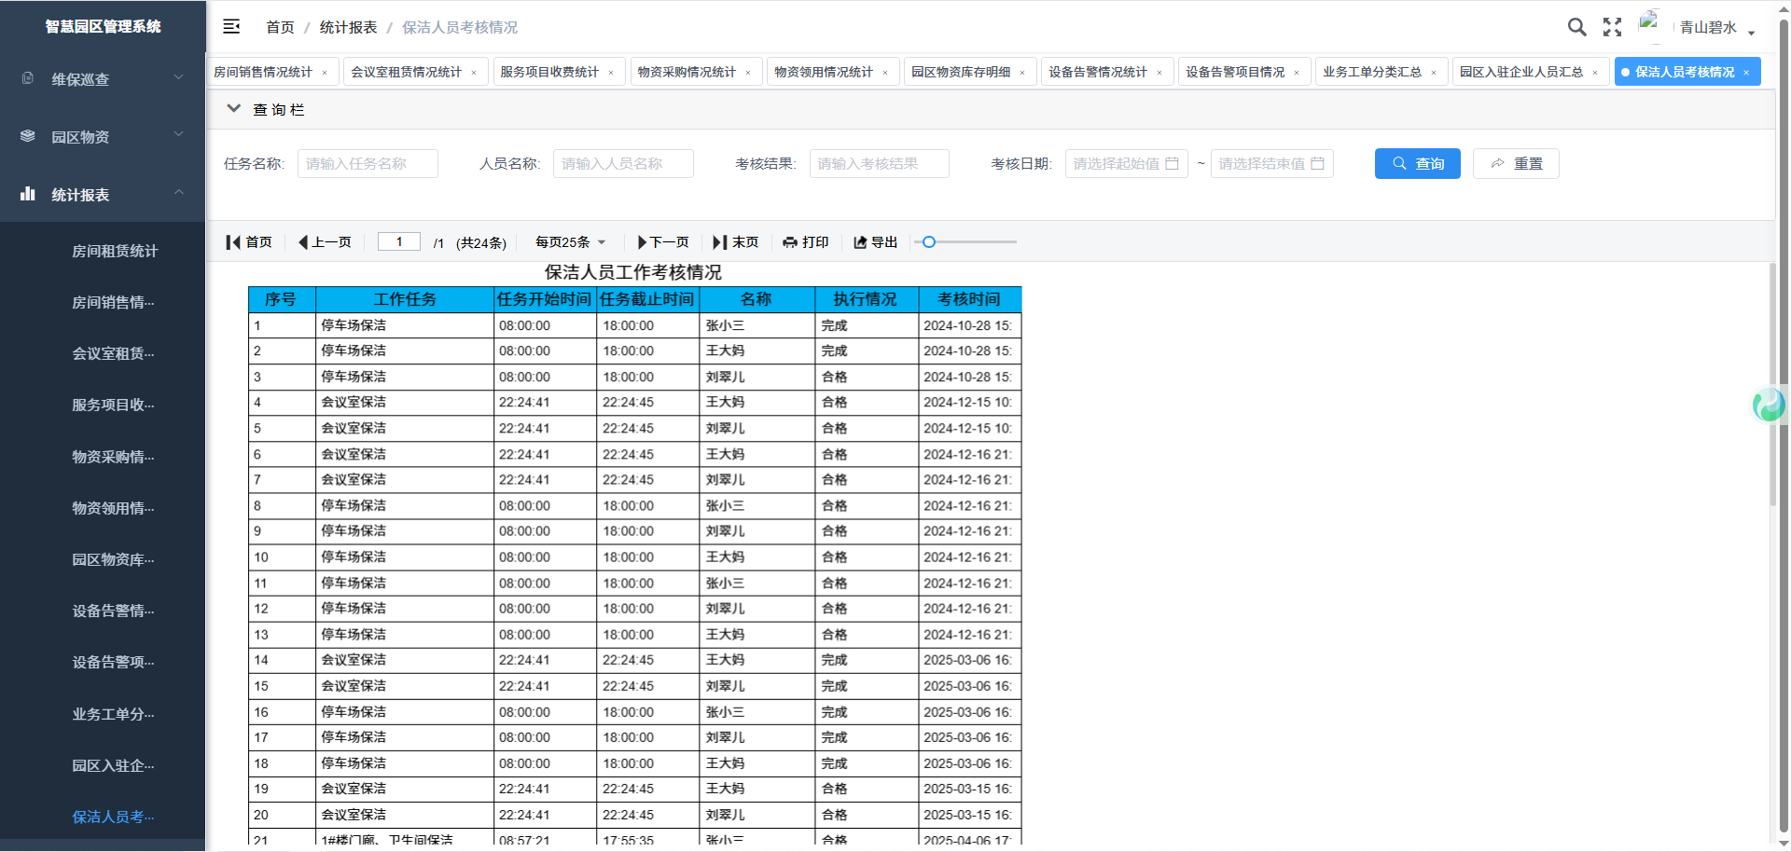This screenshot has height=852, width=1791.
Task: Open 房间租赁统计 in the sidebar
Action: [115, 251]
